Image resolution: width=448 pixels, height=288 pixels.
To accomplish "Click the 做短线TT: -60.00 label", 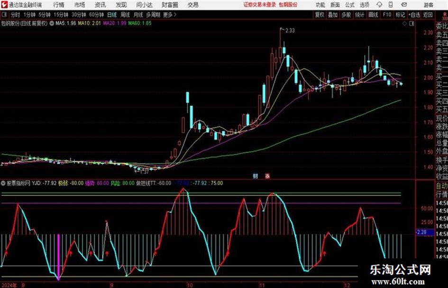I will 154,183.
